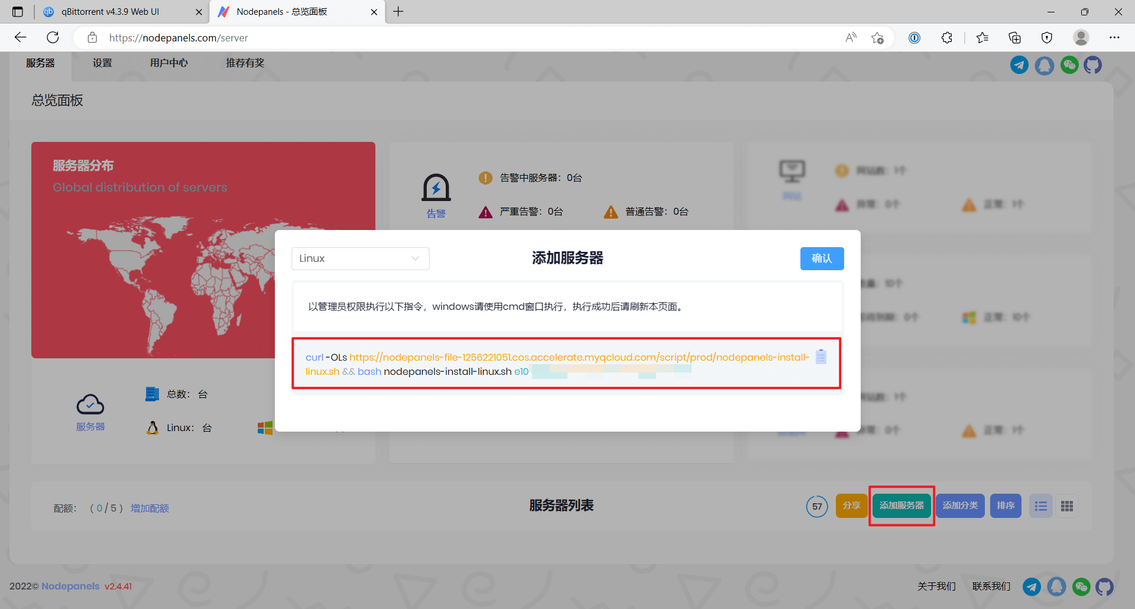Open WeChat link in the header
1135x609 pixels.
1069,65
